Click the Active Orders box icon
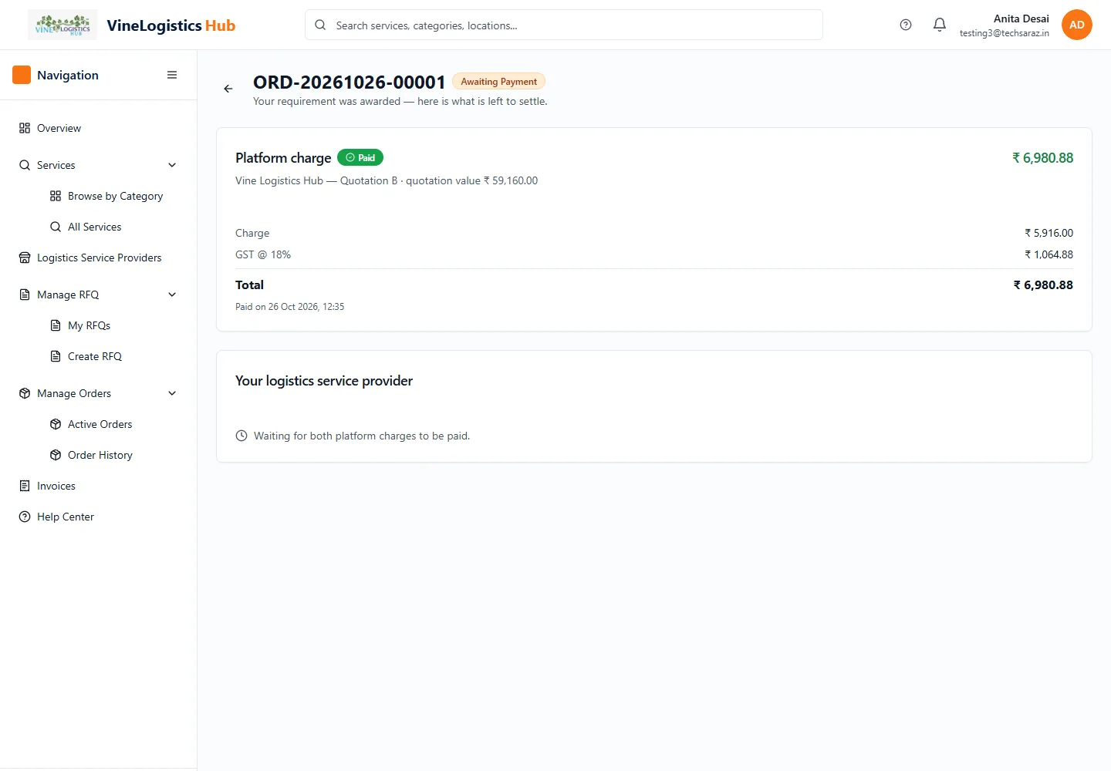 click(56, 424)
